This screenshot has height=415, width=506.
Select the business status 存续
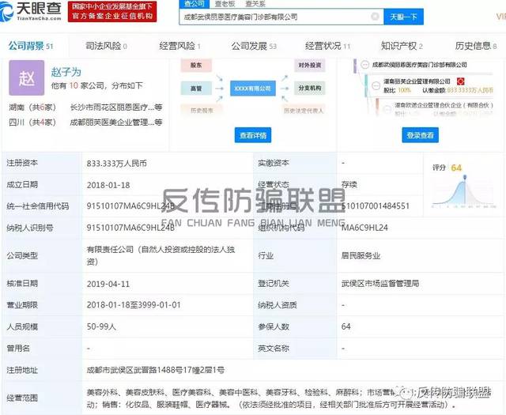pyautogui.click(x=349, y=185)
